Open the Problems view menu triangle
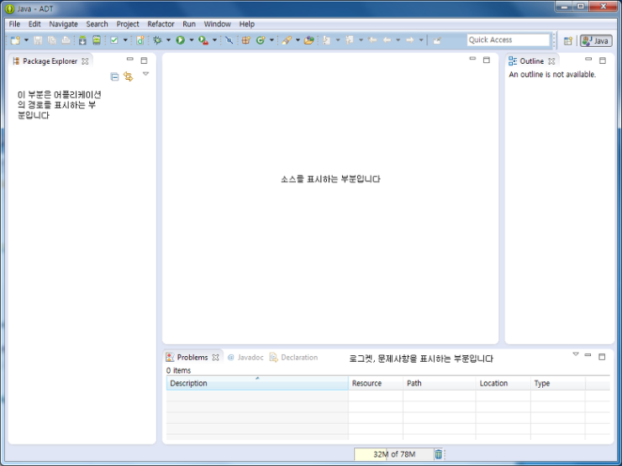The image size is (622, 466). pos(576,353)
